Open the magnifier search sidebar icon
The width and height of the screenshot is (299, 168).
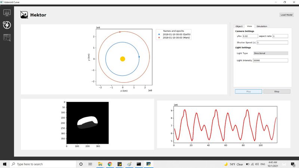(x=7, y=37)
